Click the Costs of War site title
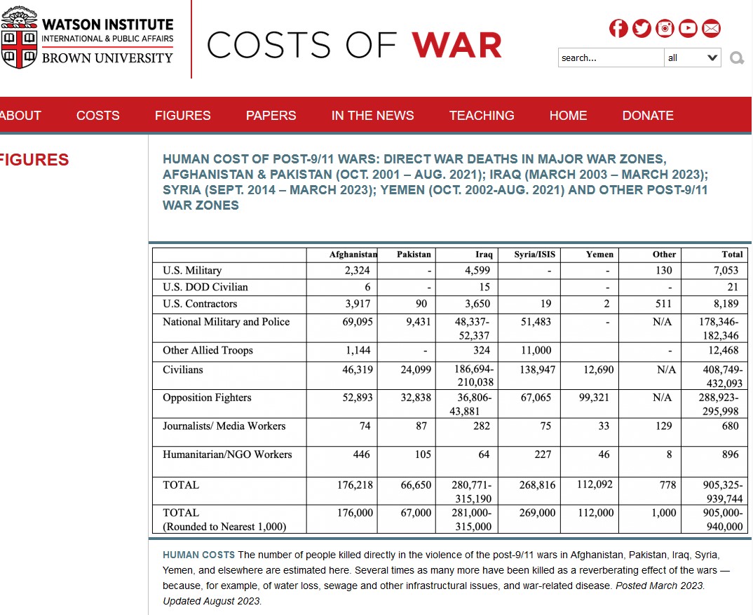This screenshot has width=753, height=615. pos(354,45)
